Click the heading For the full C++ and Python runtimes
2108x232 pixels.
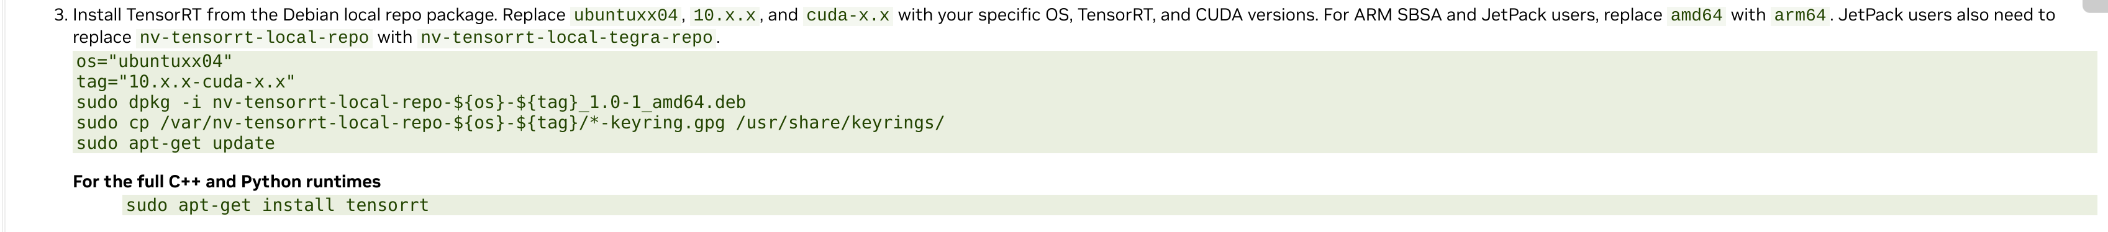[227, 181]
